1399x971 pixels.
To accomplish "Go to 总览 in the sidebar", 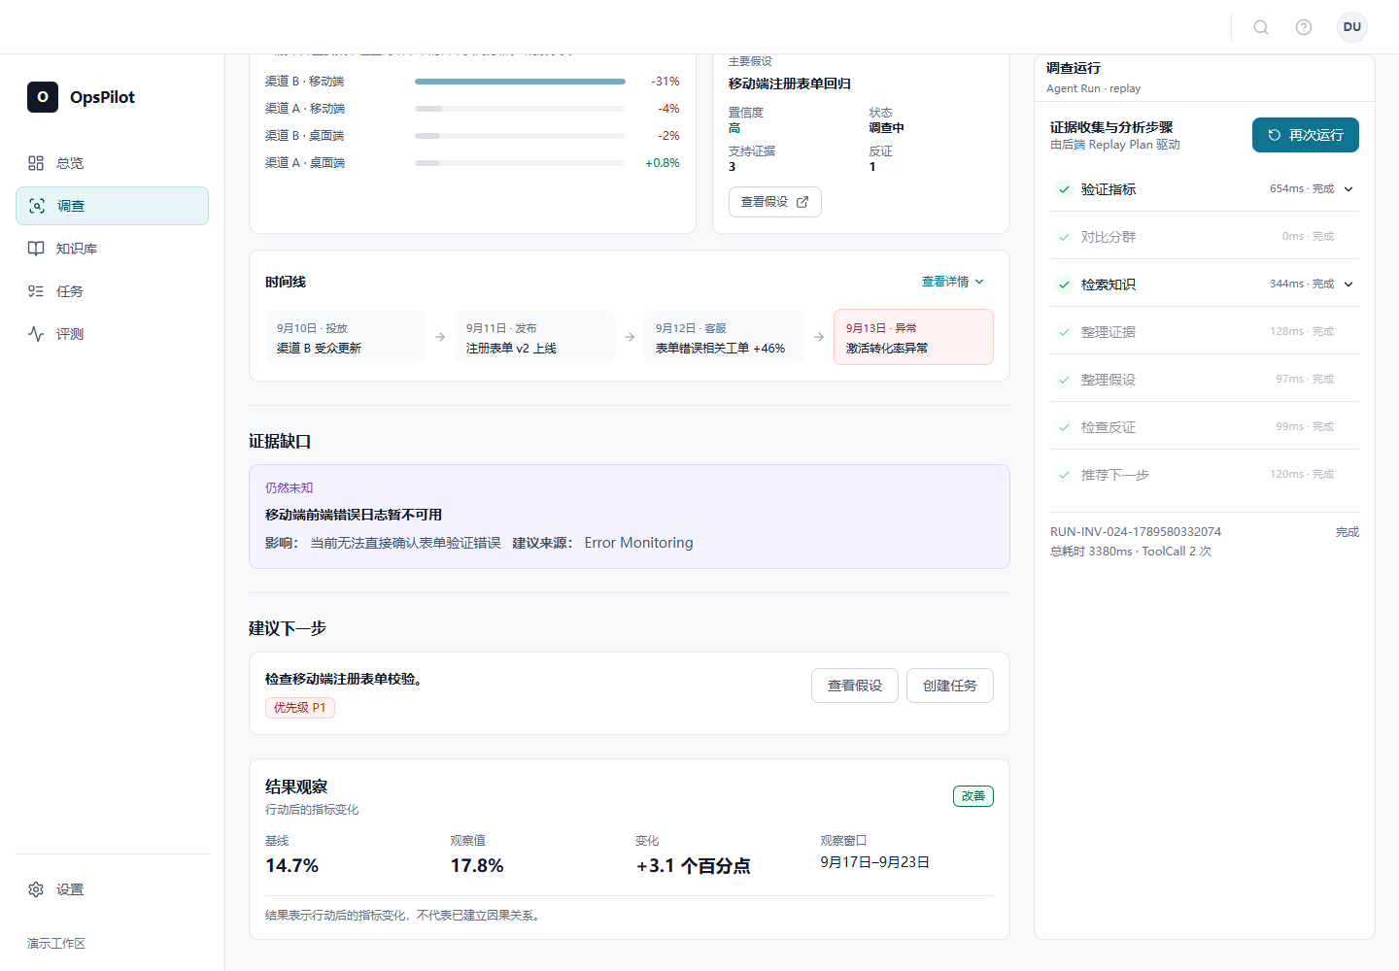I will point(112,163).
